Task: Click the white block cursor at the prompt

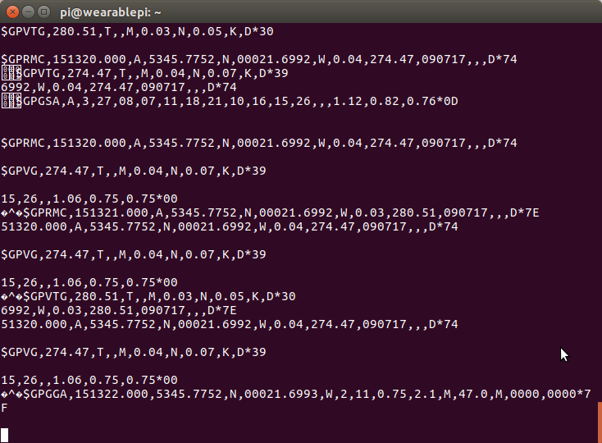Action: (4, 436)
